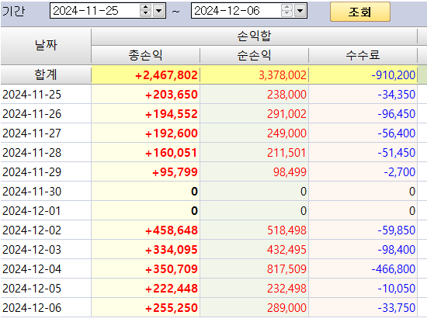Click the 249,000 cell
This screenshot has width=427, height=322.
tap(254, 133)
